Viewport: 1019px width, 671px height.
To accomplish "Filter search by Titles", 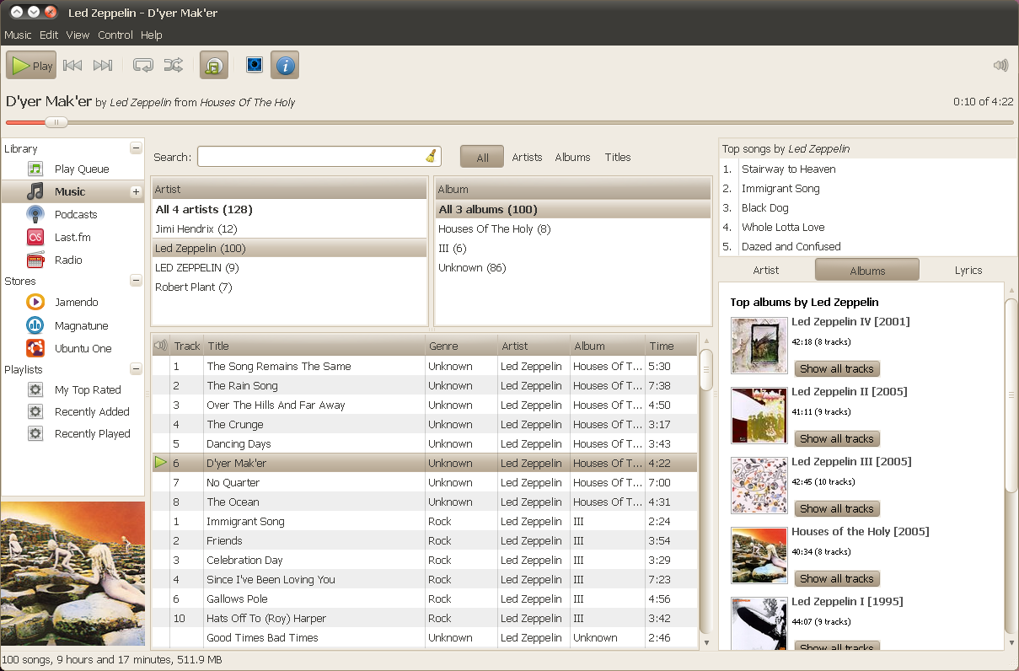I will pos(618,157).
